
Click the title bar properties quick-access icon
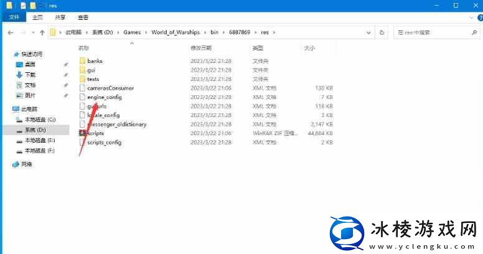point(23,5)
